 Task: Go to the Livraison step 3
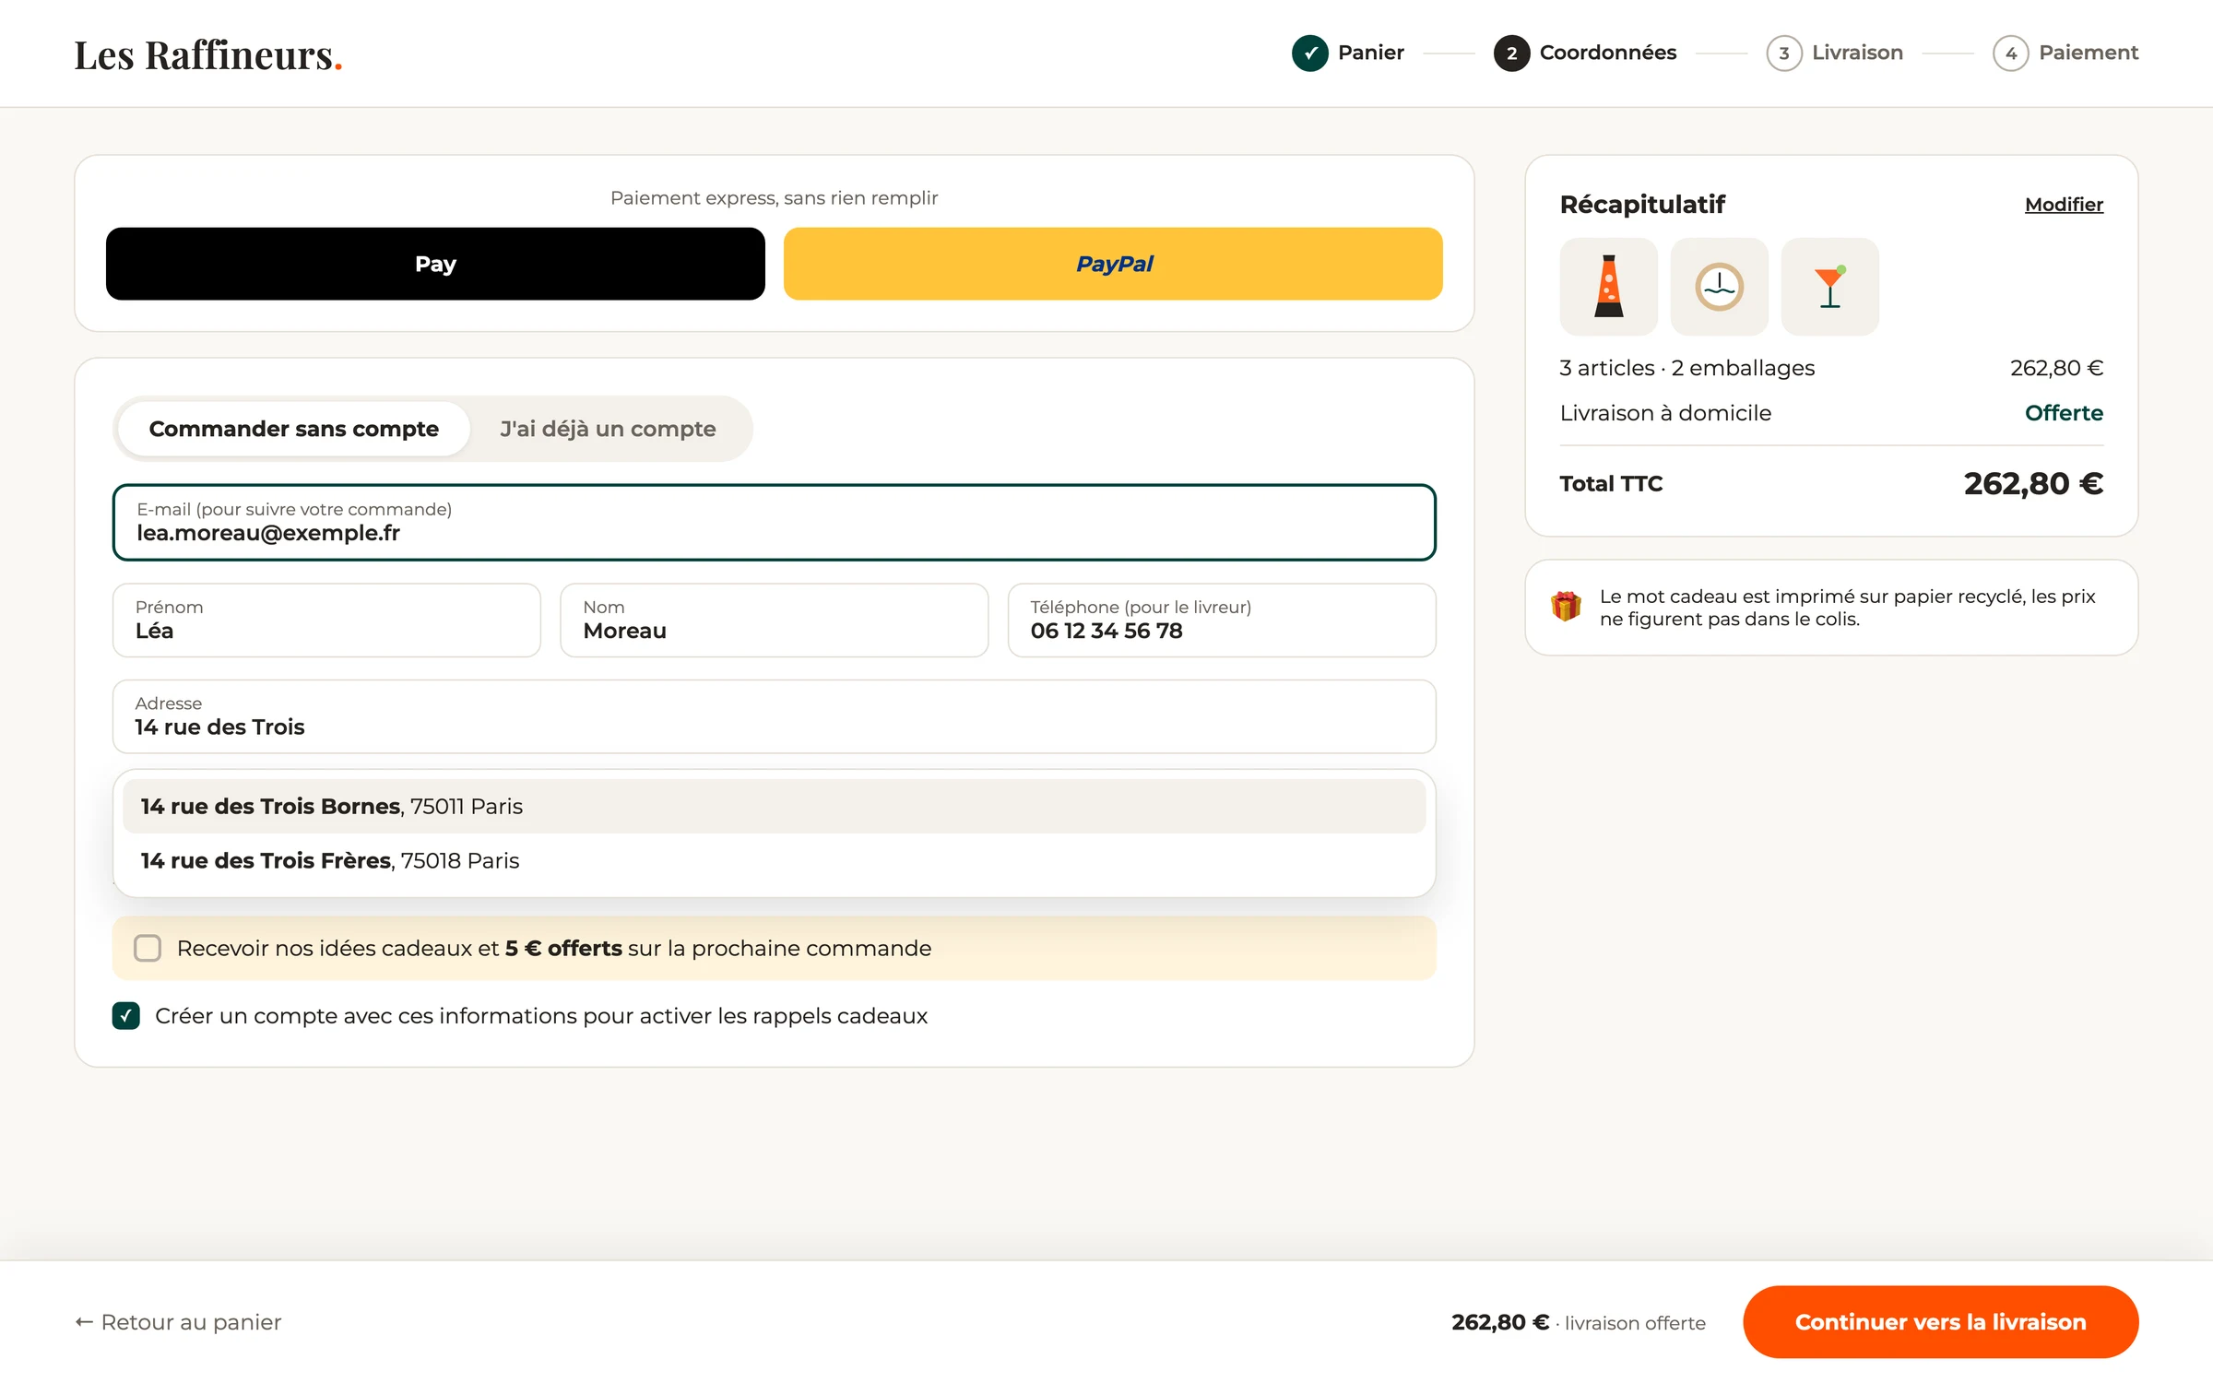[1834, 53]
